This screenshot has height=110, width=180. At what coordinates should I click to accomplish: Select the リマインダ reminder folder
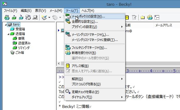pyautogui.click(x=23, y=48)
